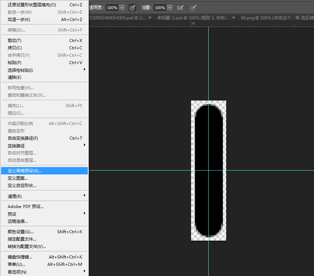This screenshot has height=276, width=314.
Task: Switch to the 60.png document tab
Action: point(275,18)
